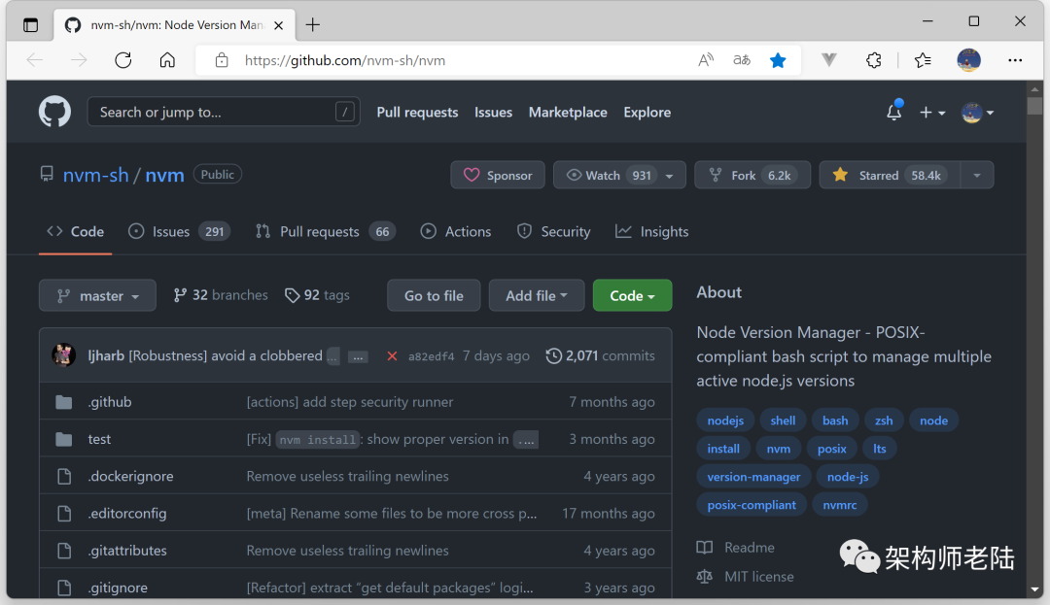Go to browser home page icon
Viewport: 1050px width, 605px height.
tap(167, 60)
